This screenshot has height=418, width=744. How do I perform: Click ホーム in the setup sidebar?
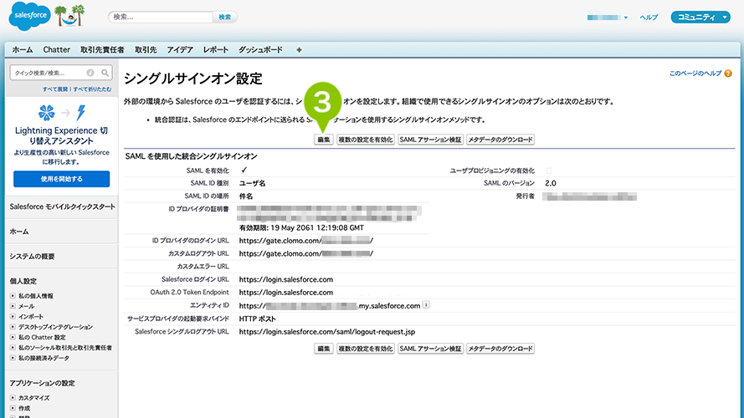(19, 232)
